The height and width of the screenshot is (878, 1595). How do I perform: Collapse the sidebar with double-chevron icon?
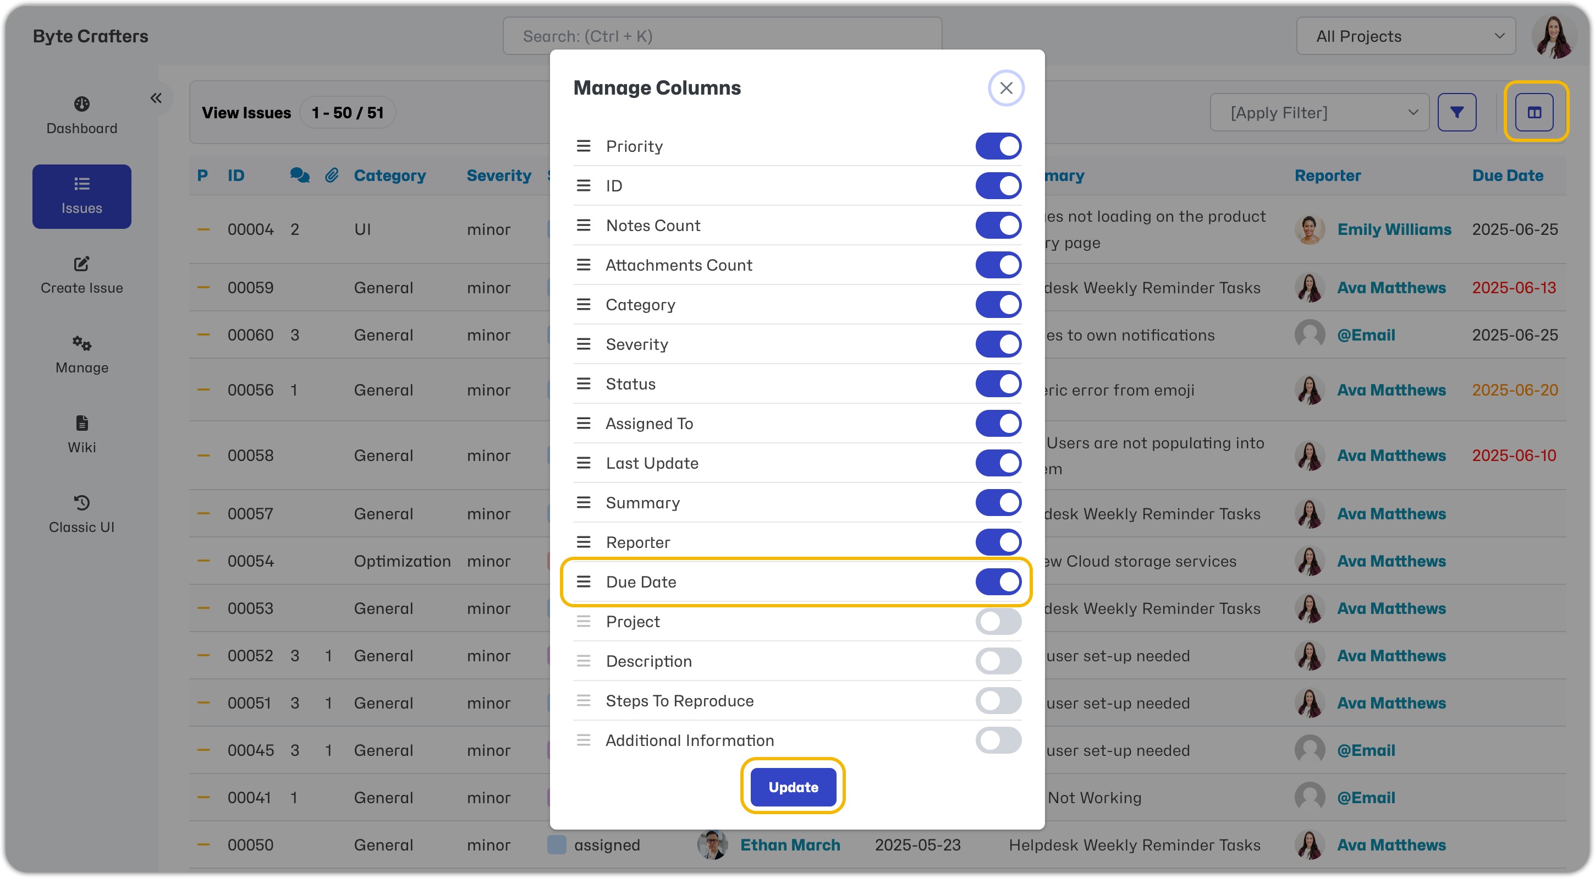156,98
